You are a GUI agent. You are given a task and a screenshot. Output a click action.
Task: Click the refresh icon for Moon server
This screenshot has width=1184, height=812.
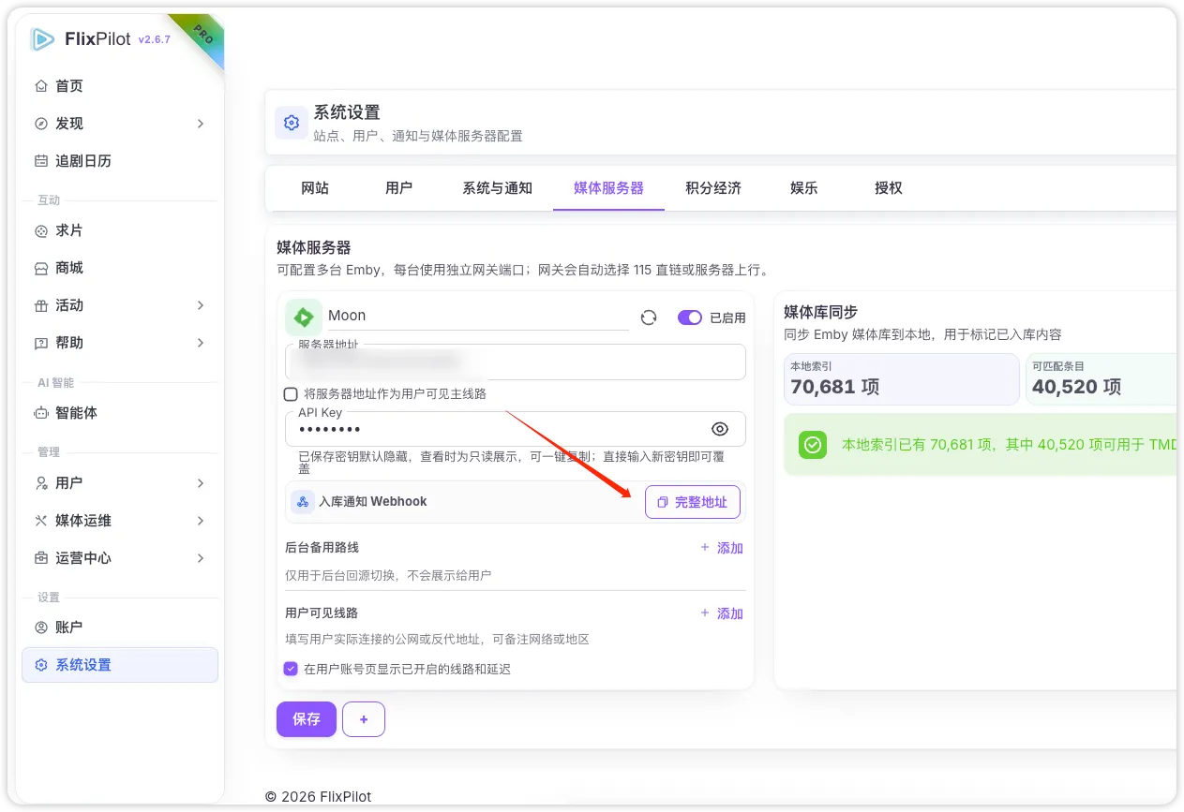point(649,317)
